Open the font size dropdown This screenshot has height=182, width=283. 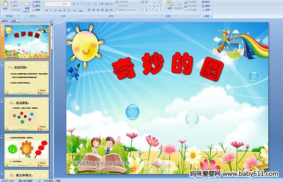click(70, 4)
